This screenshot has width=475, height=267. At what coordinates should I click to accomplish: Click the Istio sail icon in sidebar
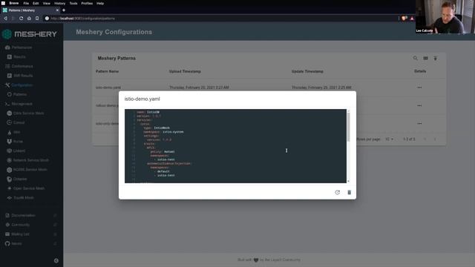tap(10, 132)
